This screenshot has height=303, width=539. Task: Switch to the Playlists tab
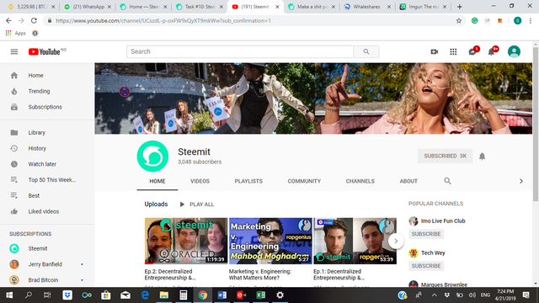pyautogui.click(x=248, y=181)
